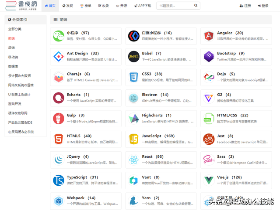
Task: Click the HTML5 (40) title
Action: click(79, 136)
